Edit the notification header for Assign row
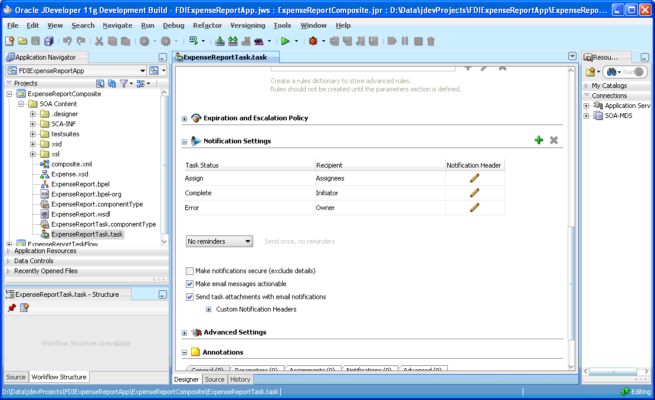 [x=474, y=178]
